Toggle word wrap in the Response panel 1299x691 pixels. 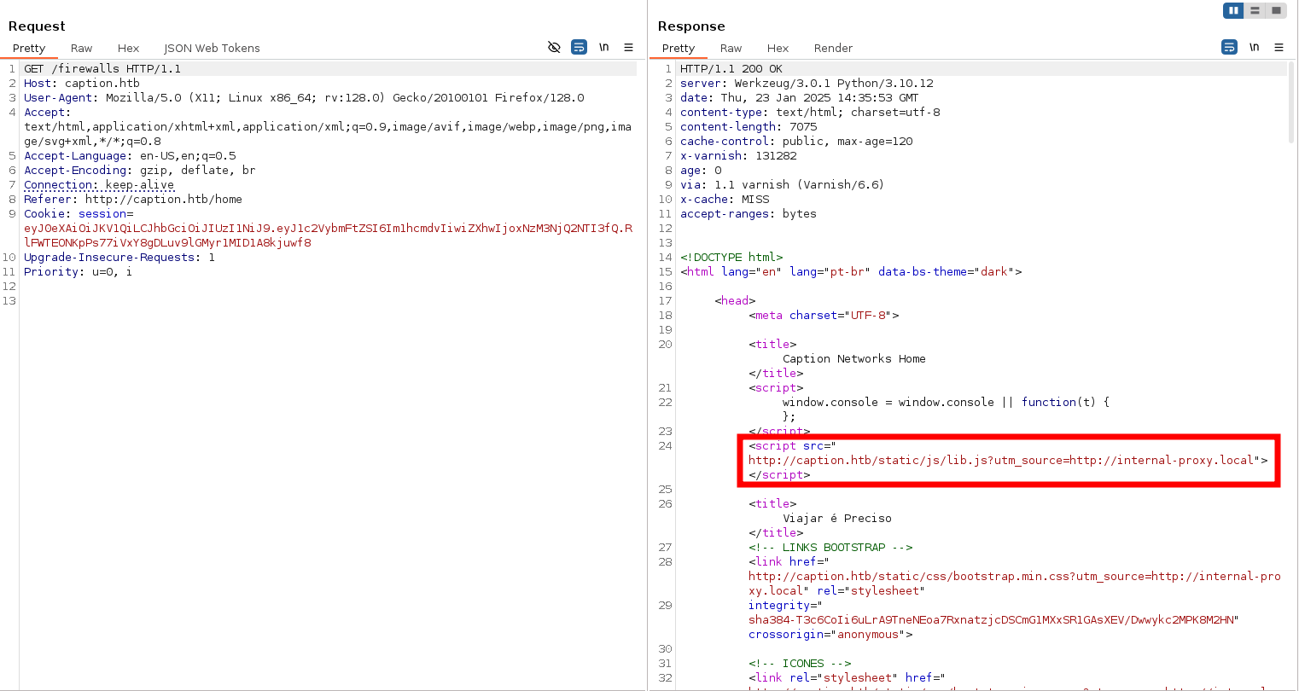[x=1229, y=48]
